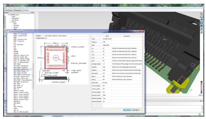The height and width of the screenshot is (119, 206).
Task: Click the New Instance button
Action: pyautogui.click(x=126, y=110)
